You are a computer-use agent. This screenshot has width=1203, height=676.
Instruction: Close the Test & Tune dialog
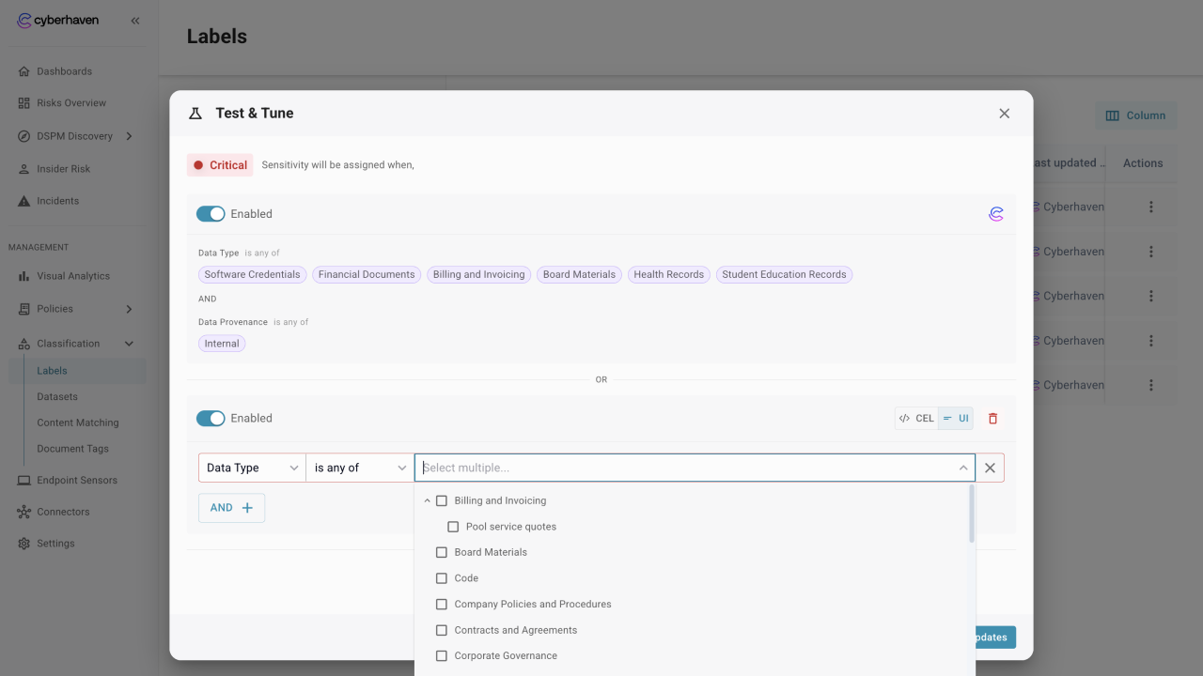(1004, 114)
